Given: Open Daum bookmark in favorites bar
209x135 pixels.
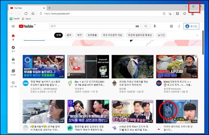Looking at the screenshot, I should pos(26,19).
